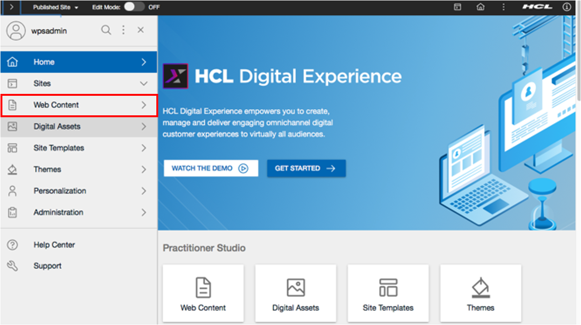Screen dimensions: 581x325
Task: Click the Web Content document icon in sidebar
Action: tap(13, 105)
